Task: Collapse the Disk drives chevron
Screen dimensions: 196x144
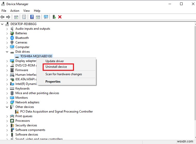Action: (x=7, y=52)
